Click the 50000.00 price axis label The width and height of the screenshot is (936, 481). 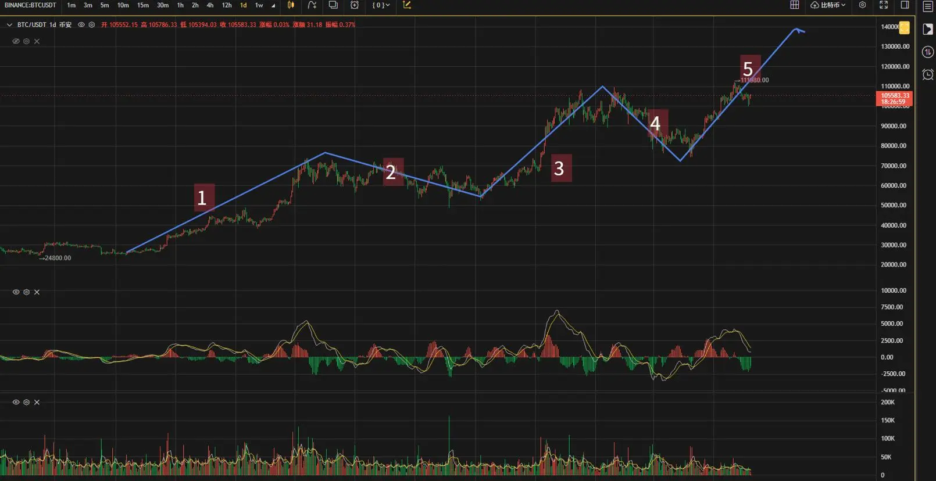[894, 205]
